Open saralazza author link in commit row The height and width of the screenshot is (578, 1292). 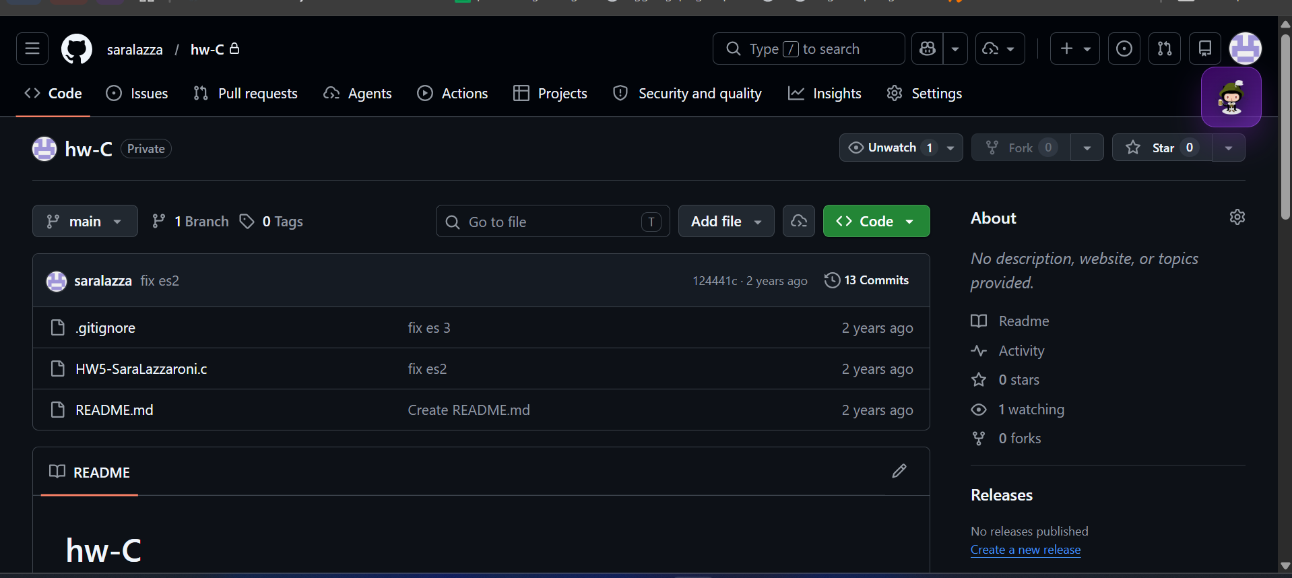pos(103,281)
